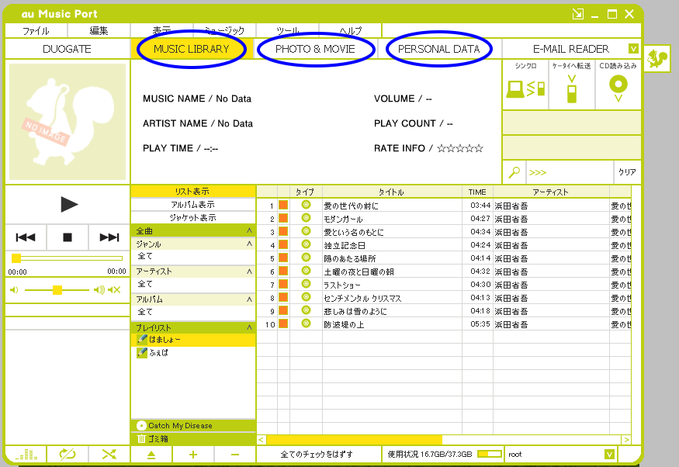
Task: Click the magnifier search icon
Action: click(514, 172)
